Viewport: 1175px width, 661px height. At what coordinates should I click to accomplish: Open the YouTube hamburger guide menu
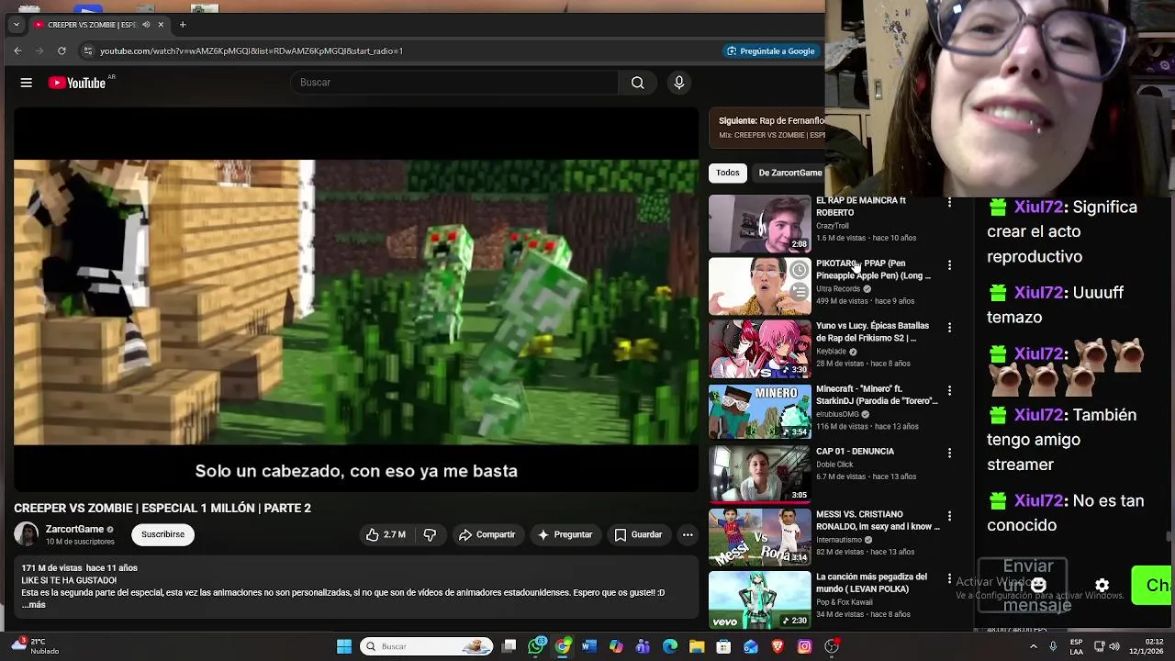[27, 83]
